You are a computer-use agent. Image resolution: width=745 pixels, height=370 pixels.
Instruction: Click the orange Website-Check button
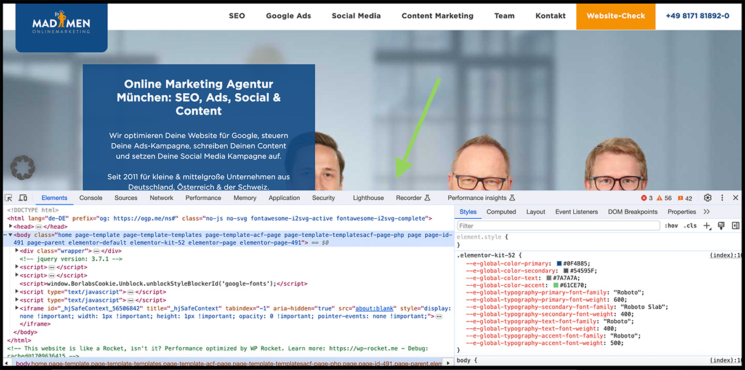pyautogui.click(x=616, y=16)
